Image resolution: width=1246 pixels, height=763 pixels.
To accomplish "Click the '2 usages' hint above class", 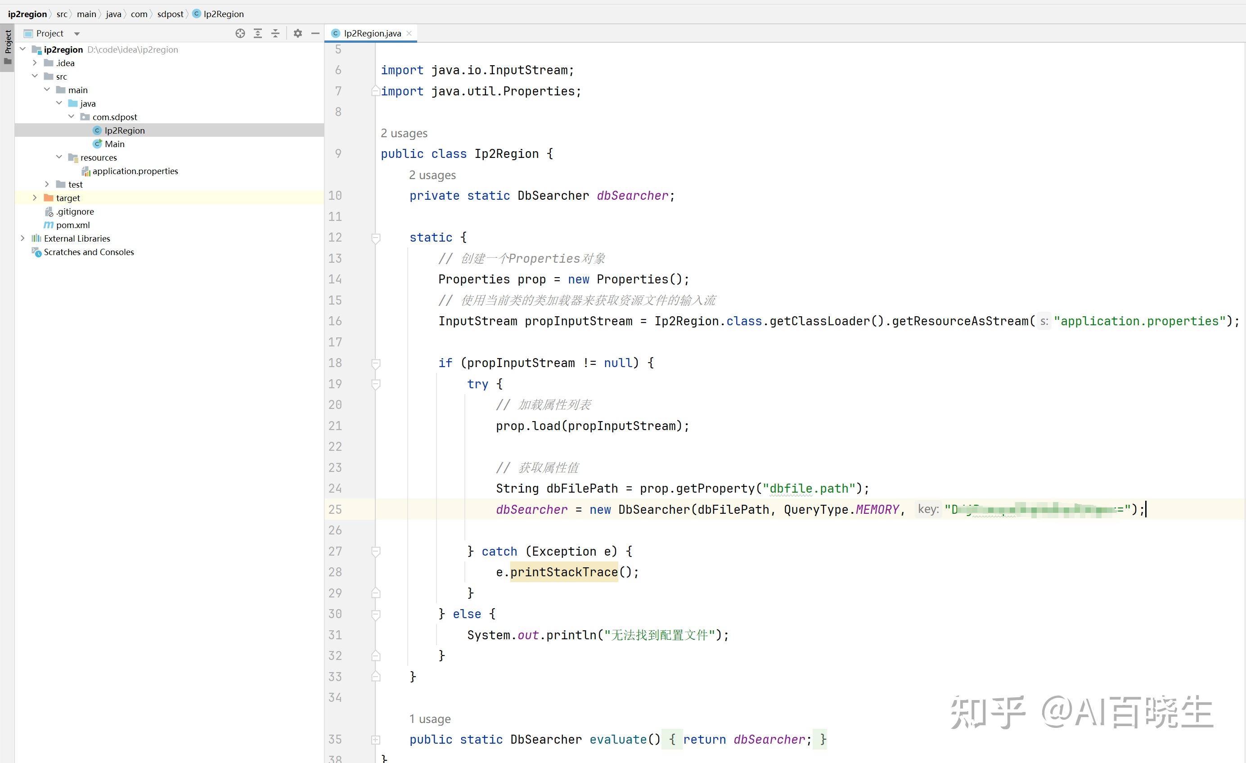I will point(404,133).
